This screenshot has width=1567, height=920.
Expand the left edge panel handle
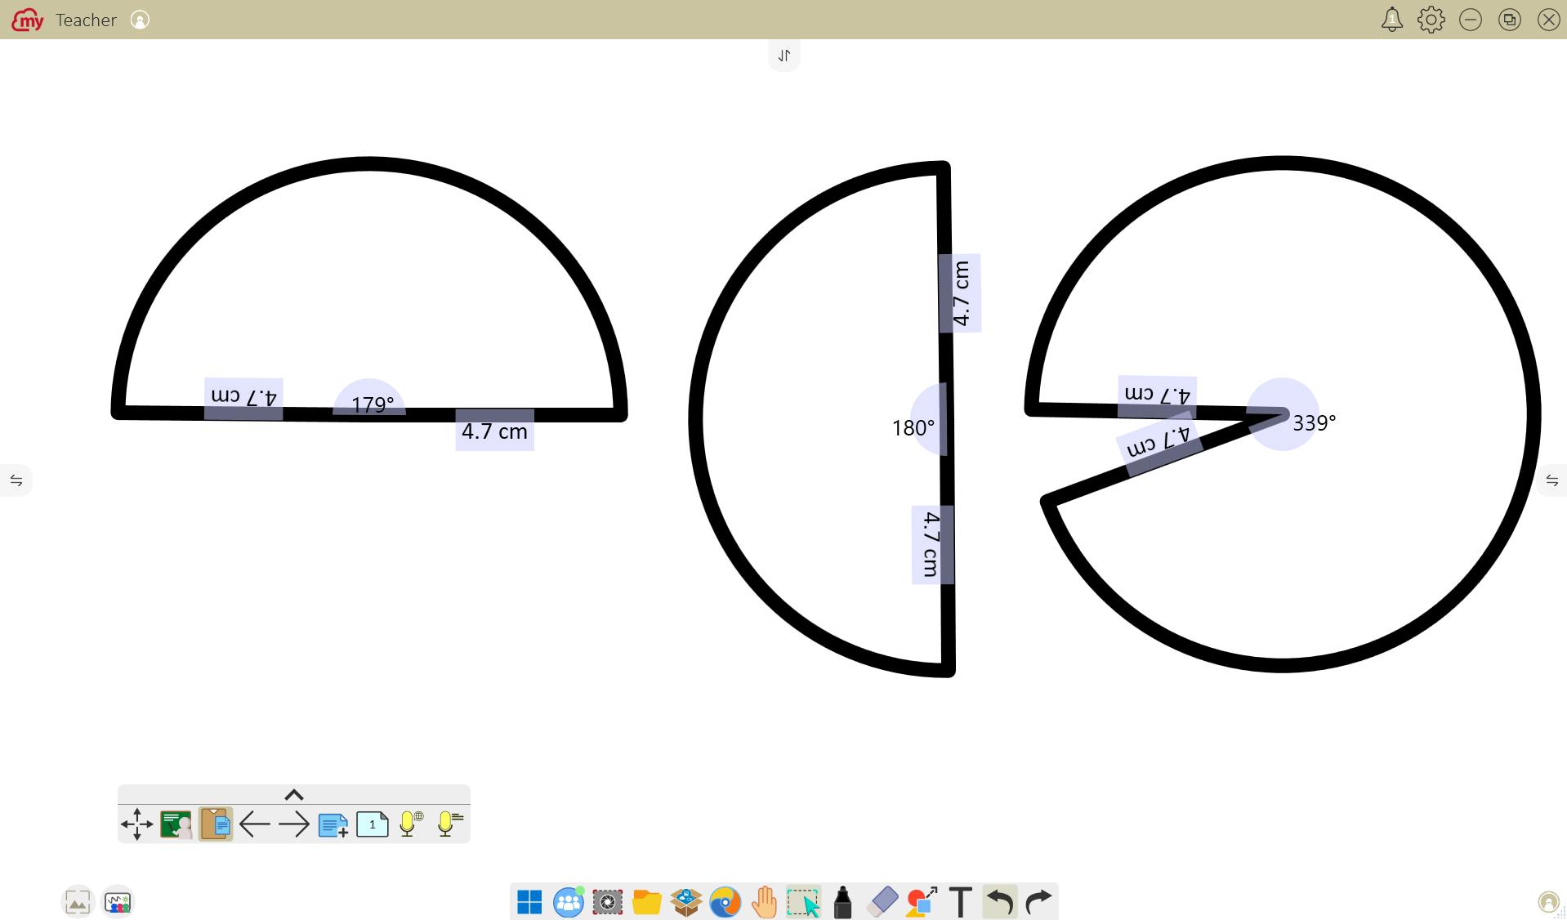point(16,480)
